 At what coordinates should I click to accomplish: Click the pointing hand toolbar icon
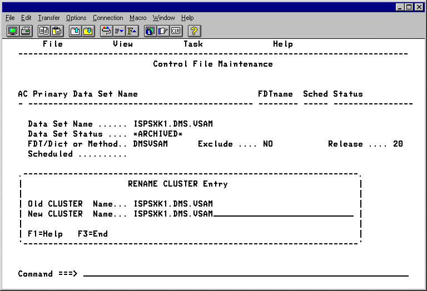pyautogui.click(x=163, y=31)
